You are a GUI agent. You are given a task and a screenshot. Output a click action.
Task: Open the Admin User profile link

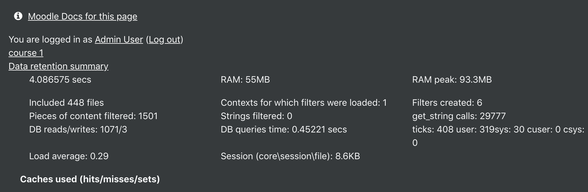click(x=119, y=39)
